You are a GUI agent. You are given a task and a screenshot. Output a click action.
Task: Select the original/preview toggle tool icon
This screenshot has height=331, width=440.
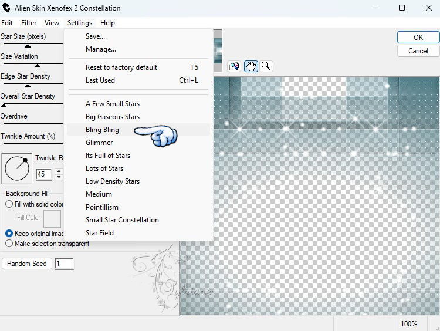tap(233, 66)
